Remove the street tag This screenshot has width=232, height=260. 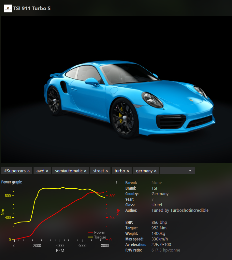(107, 171)
